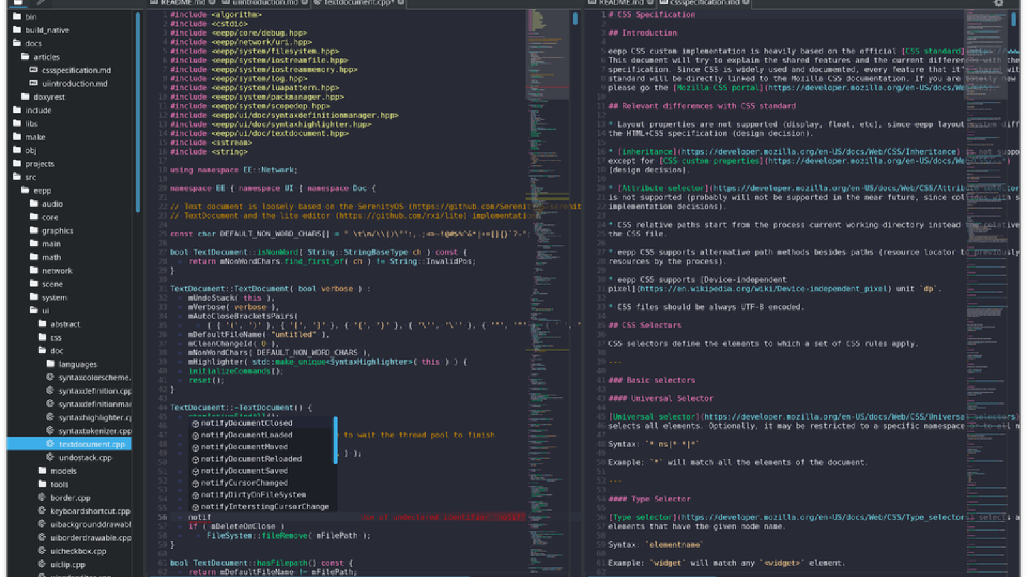Collapse the docs folder
The width and height of the screenshot is (1027, 577).
click(18, 43)
